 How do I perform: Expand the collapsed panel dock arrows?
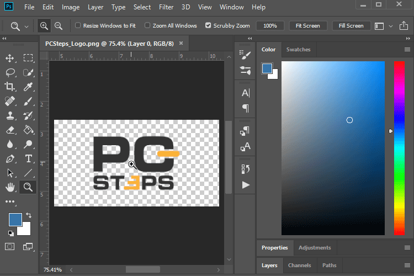[x=250, y=39]
